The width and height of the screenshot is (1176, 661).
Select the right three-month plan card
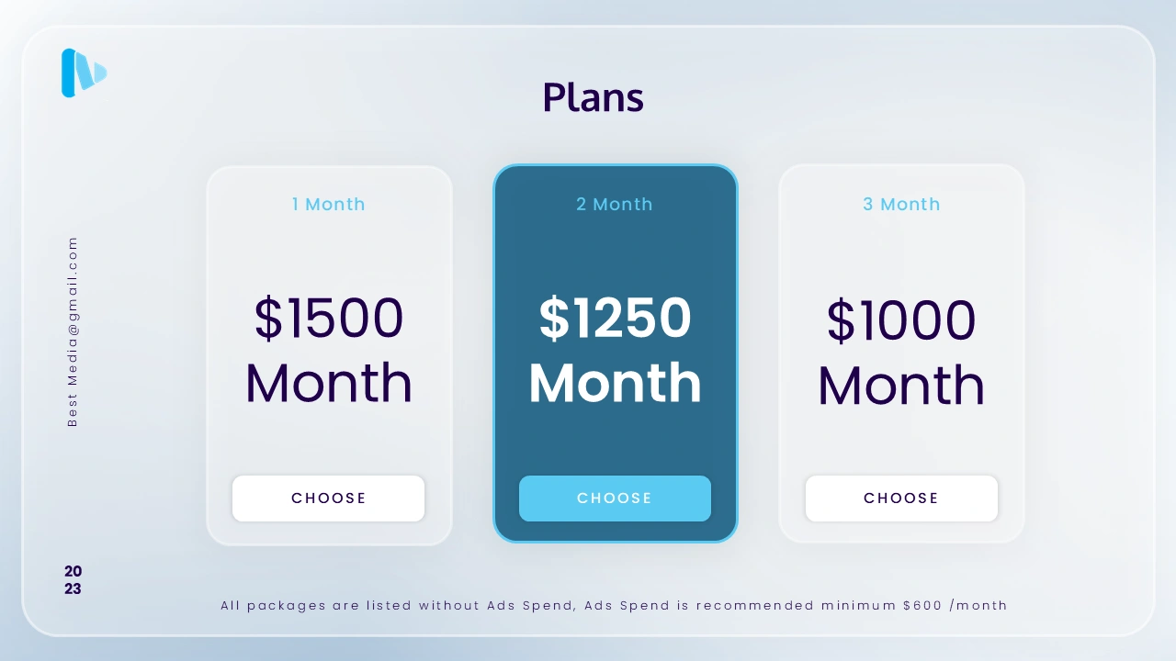901,353
